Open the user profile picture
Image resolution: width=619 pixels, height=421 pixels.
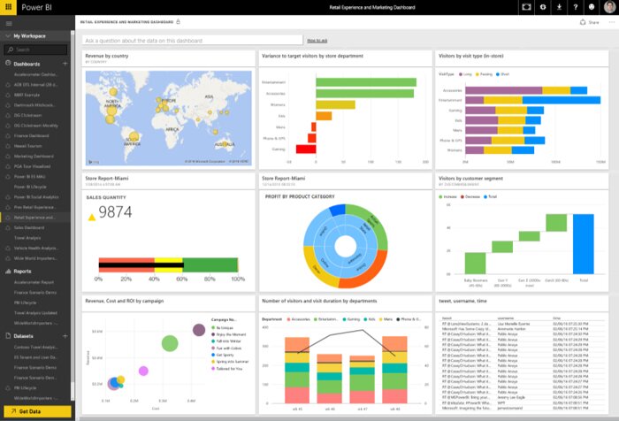(609, 7)
